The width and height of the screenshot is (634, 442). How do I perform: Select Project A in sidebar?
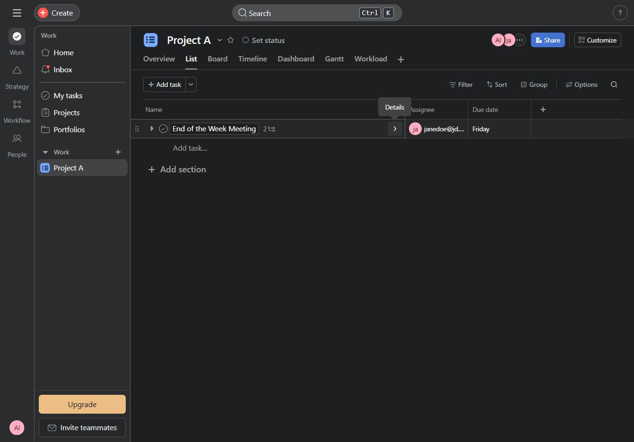(x=82, y=168)
